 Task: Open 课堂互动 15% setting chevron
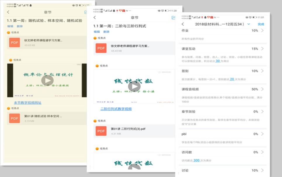[262, 49]
